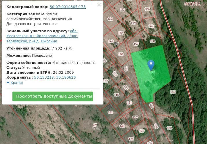Pick parcel numbered 164

tap(110, 19)
